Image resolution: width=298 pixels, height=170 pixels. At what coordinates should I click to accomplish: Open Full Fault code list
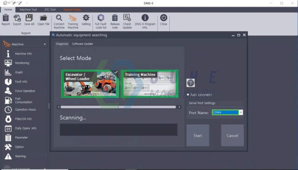(101, 22)
